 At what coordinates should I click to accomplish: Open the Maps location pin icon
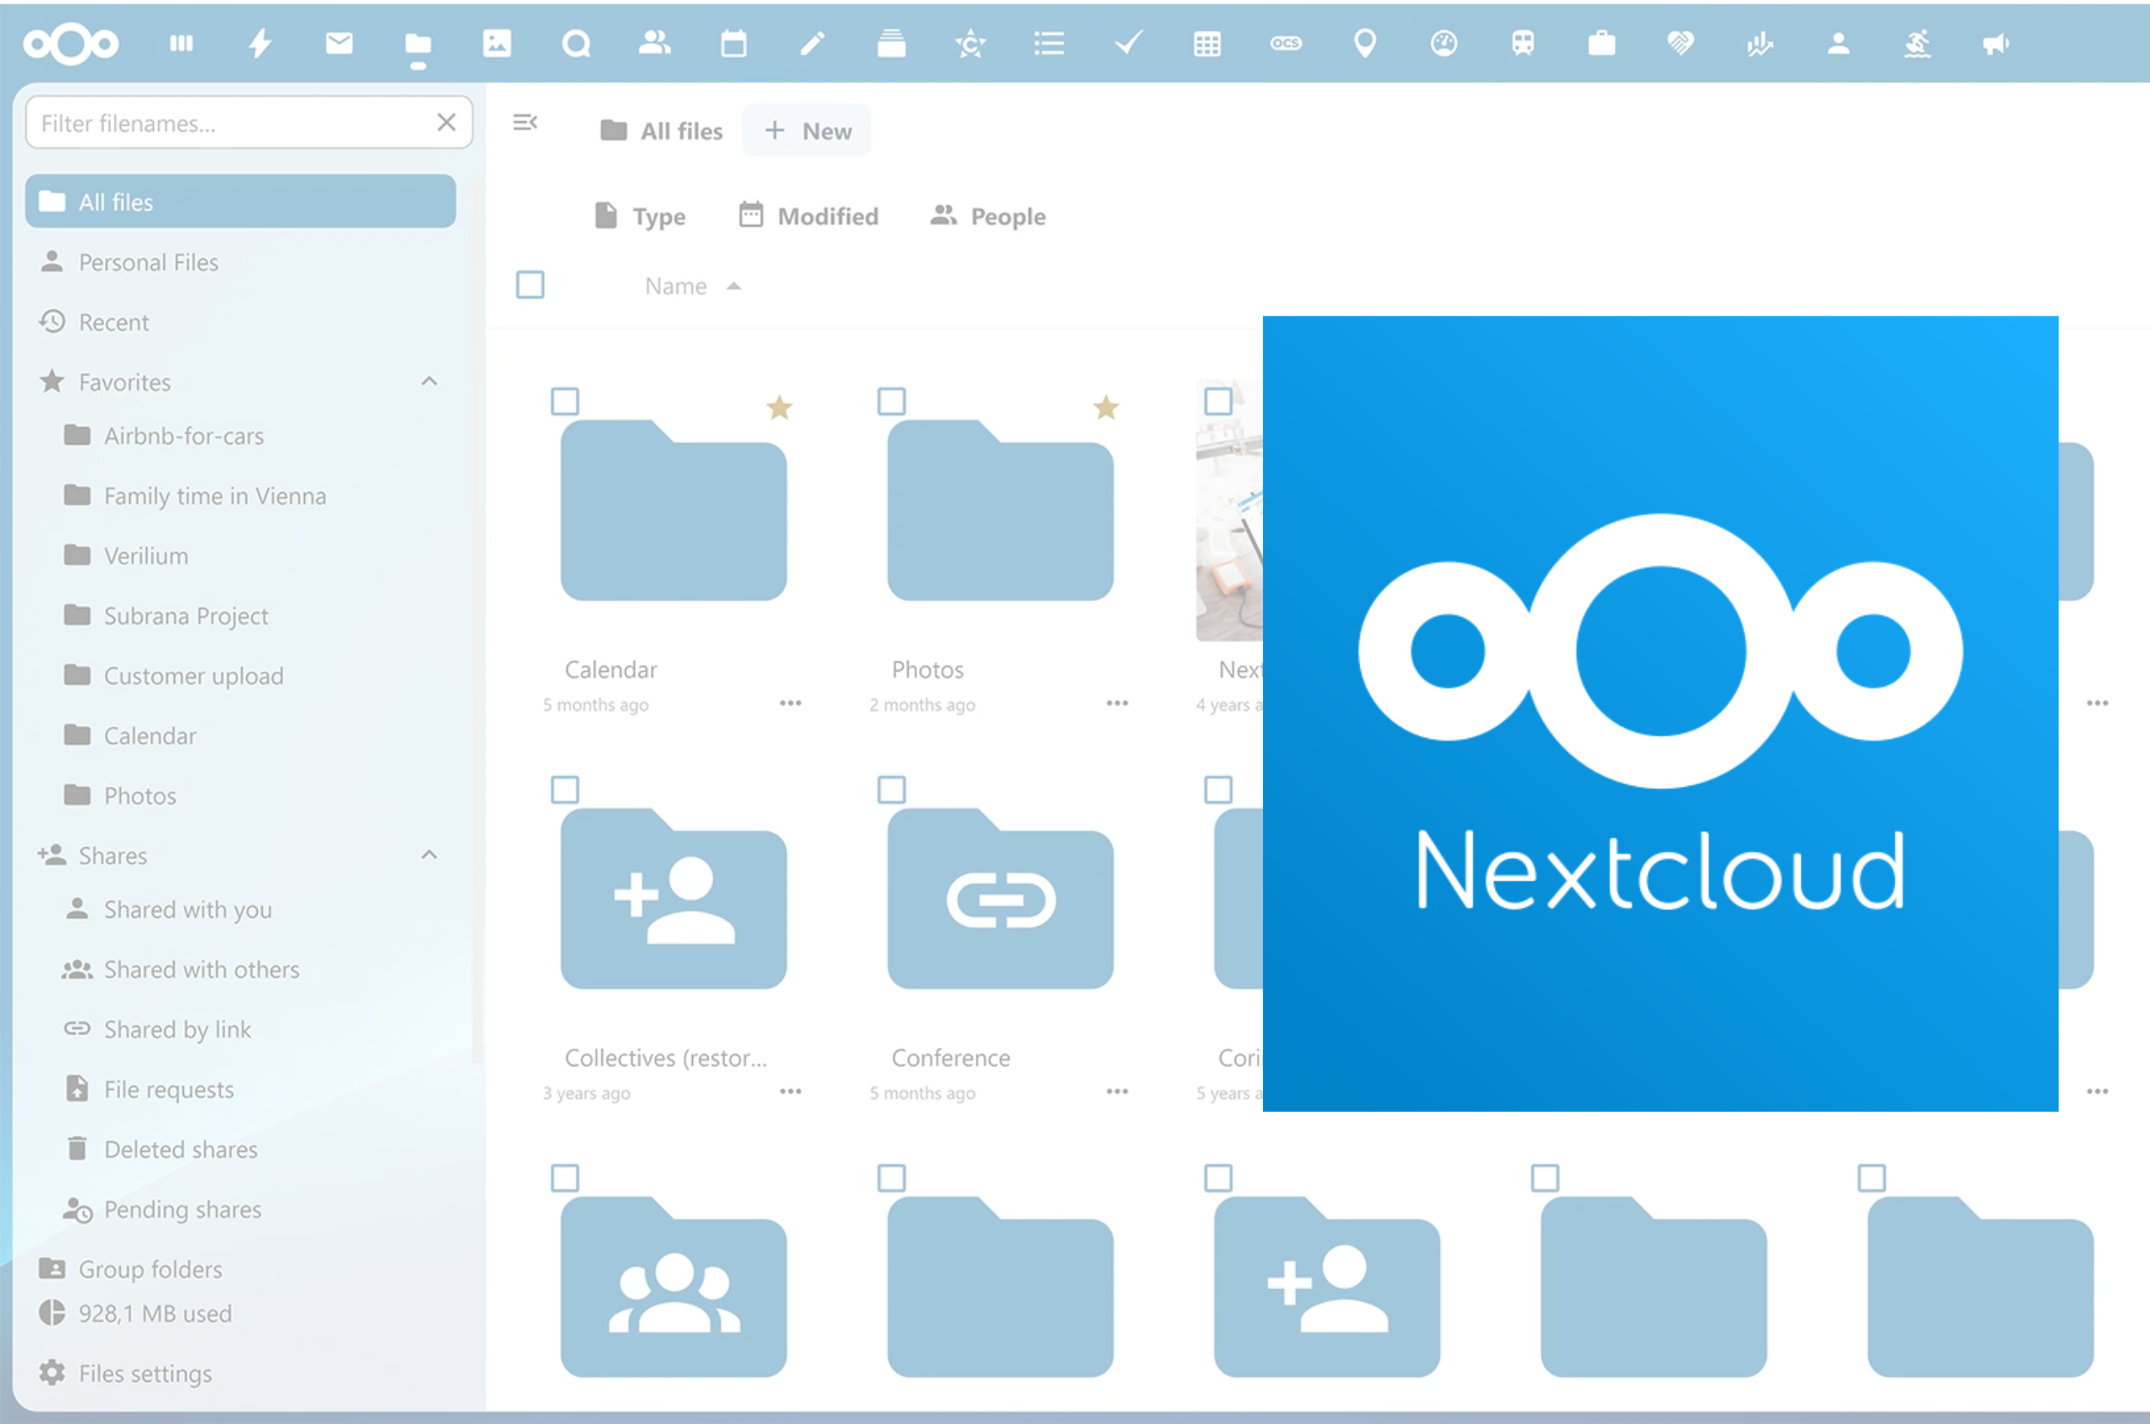coord(1366,43)
